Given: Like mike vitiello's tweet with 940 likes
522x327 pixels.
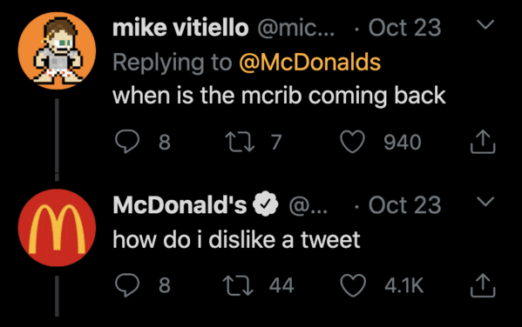Looking at the screenshot, I should coord(352,142).
